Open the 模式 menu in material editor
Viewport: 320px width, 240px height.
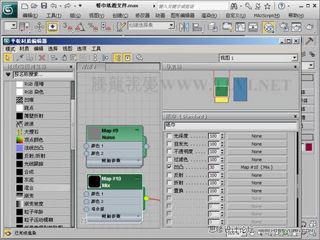pos(10,49)
